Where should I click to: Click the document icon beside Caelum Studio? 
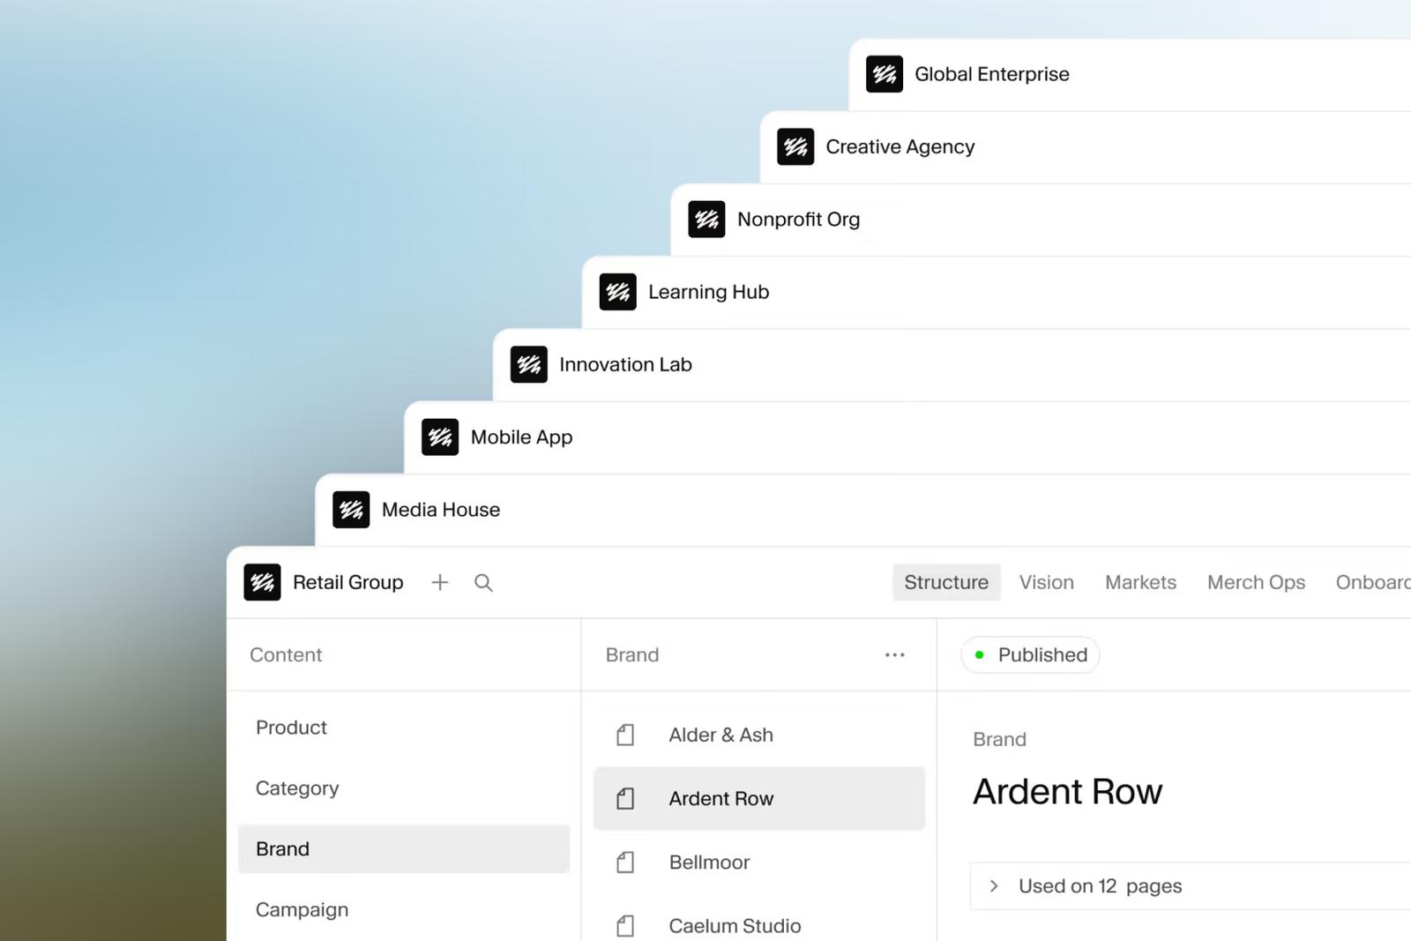coord(625,926)
